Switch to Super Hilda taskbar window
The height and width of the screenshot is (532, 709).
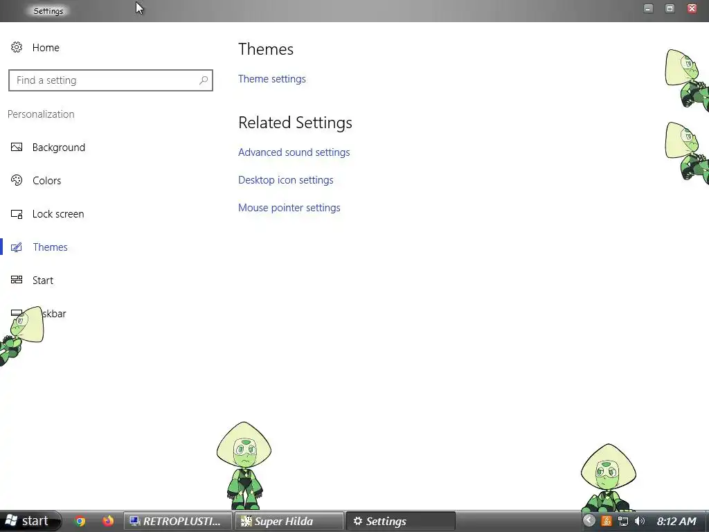289,521
